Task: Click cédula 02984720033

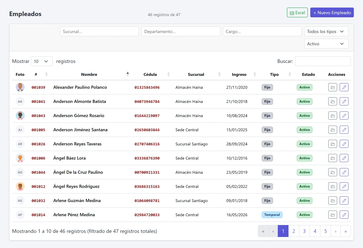Action: point(147,215)
